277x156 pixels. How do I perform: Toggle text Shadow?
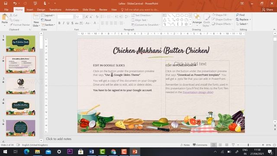click(72, 23)
